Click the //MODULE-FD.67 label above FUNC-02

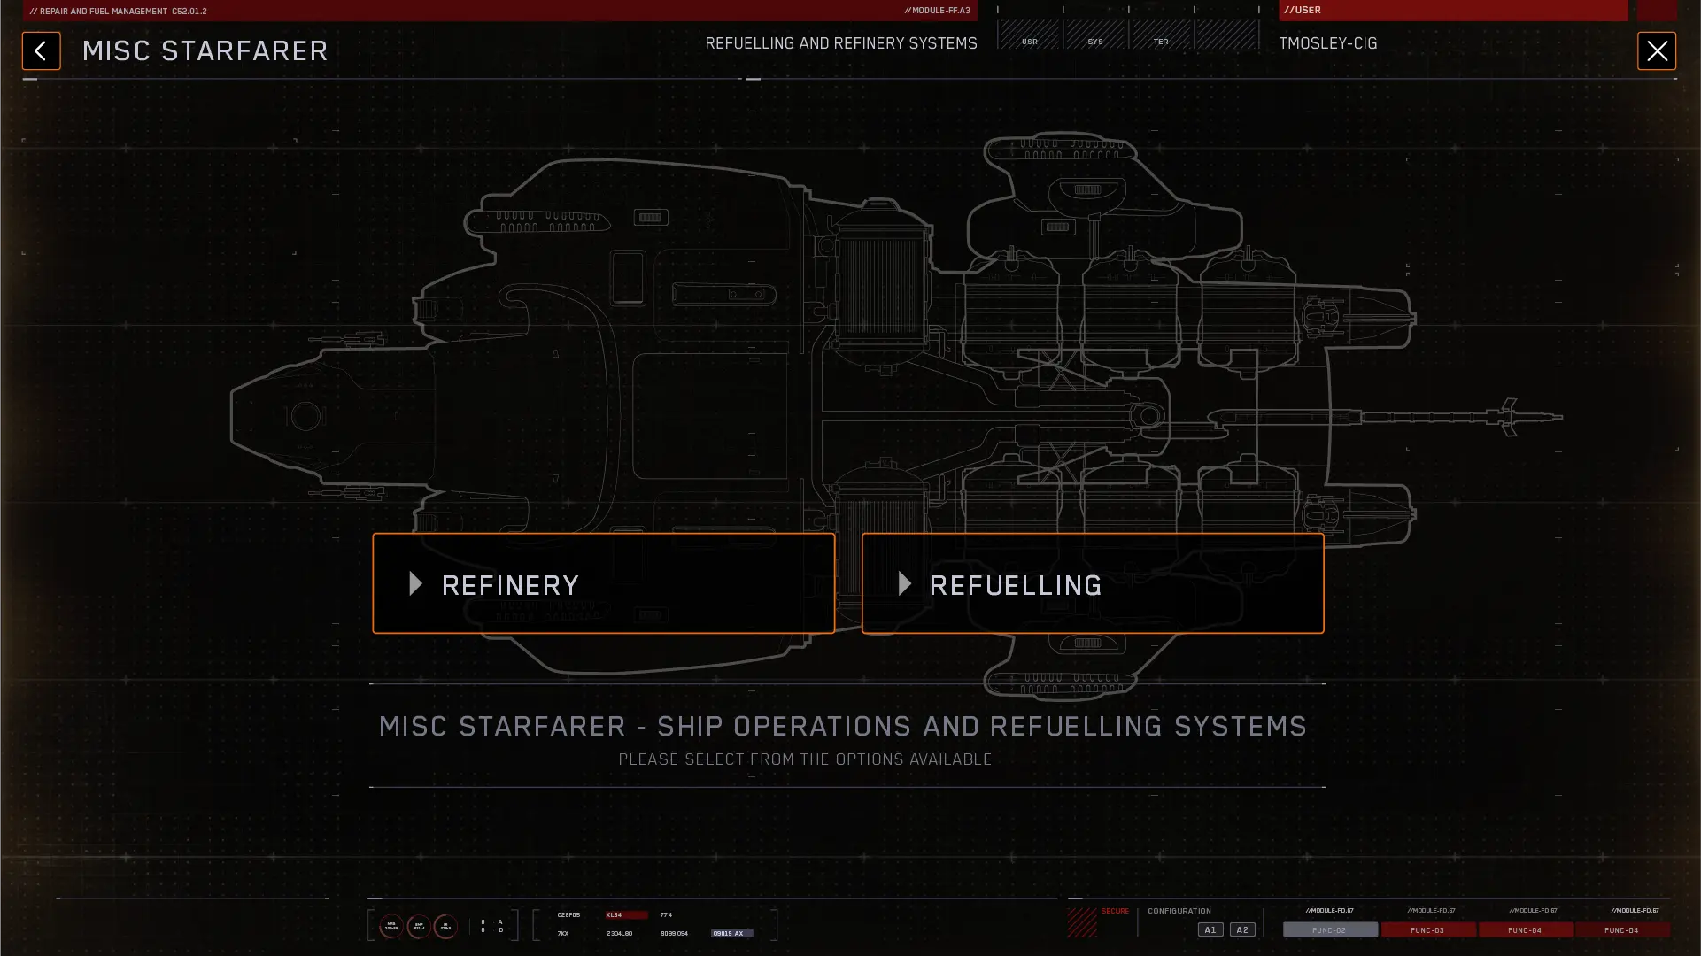(1329, 910)
